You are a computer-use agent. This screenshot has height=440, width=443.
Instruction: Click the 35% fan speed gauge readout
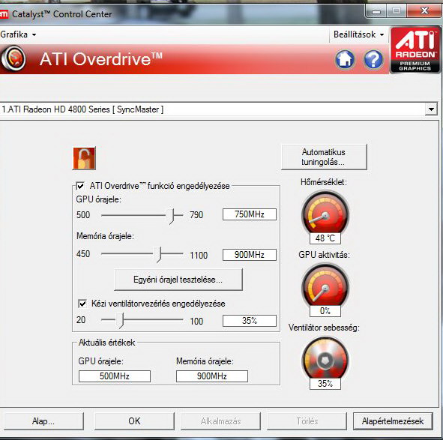[x=325, y=384]
